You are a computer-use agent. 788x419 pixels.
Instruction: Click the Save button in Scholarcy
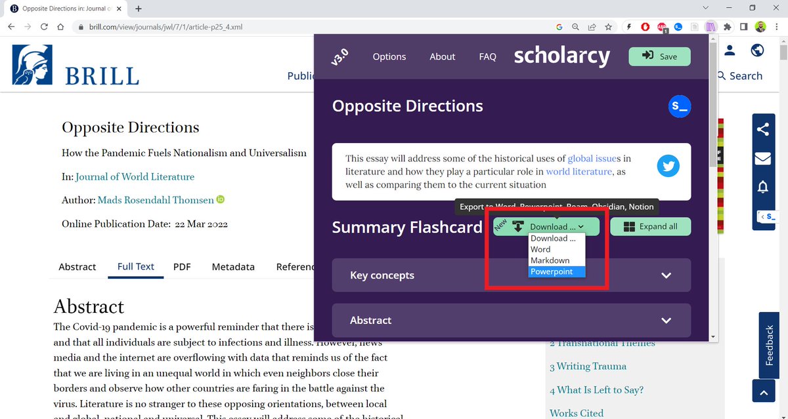click(x=660, y=56)
